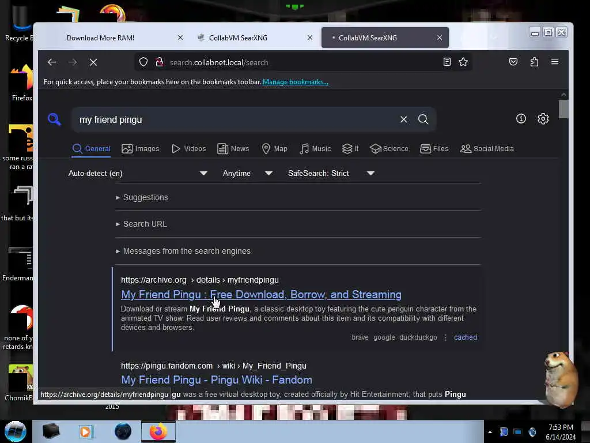This screenshot has height=443, width=590.
Task: Select the Firefox desktop shortcut
Action: tap(22, 83)
